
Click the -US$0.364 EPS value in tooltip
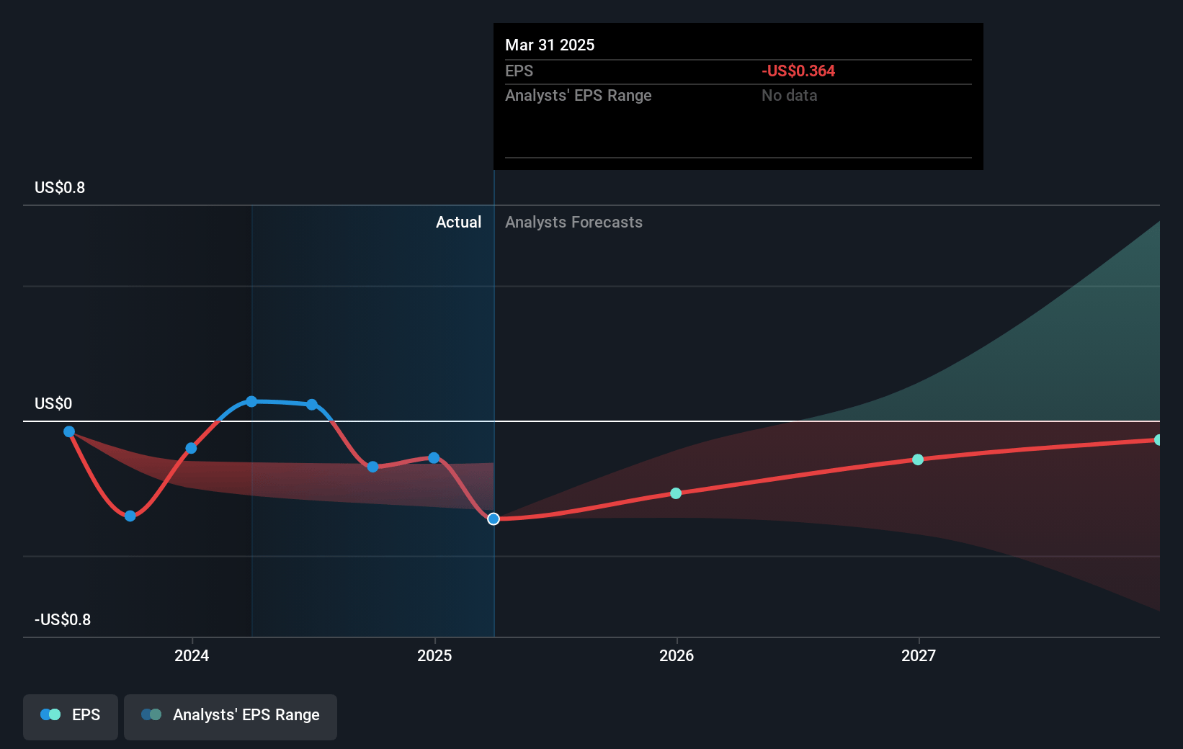[798, 71]
